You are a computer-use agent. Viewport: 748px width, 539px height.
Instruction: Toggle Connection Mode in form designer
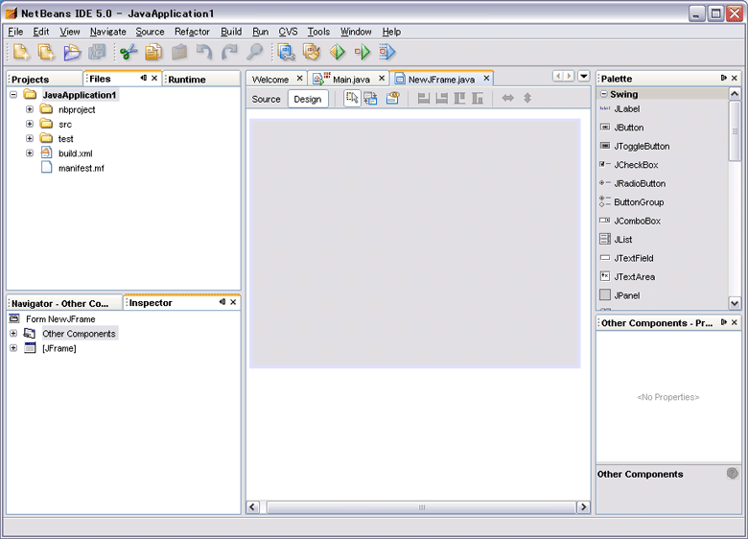[371, 98]
